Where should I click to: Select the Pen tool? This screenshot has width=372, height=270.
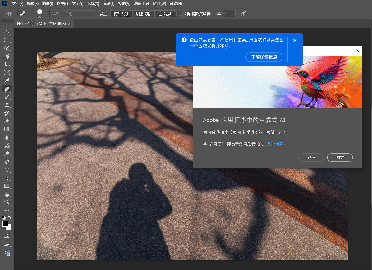click(x=7, y=162)
